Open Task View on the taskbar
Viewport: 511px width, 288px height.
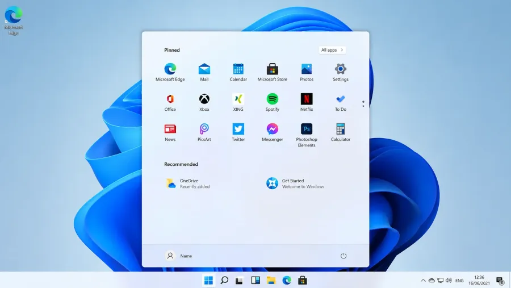[x=240, y=280]
